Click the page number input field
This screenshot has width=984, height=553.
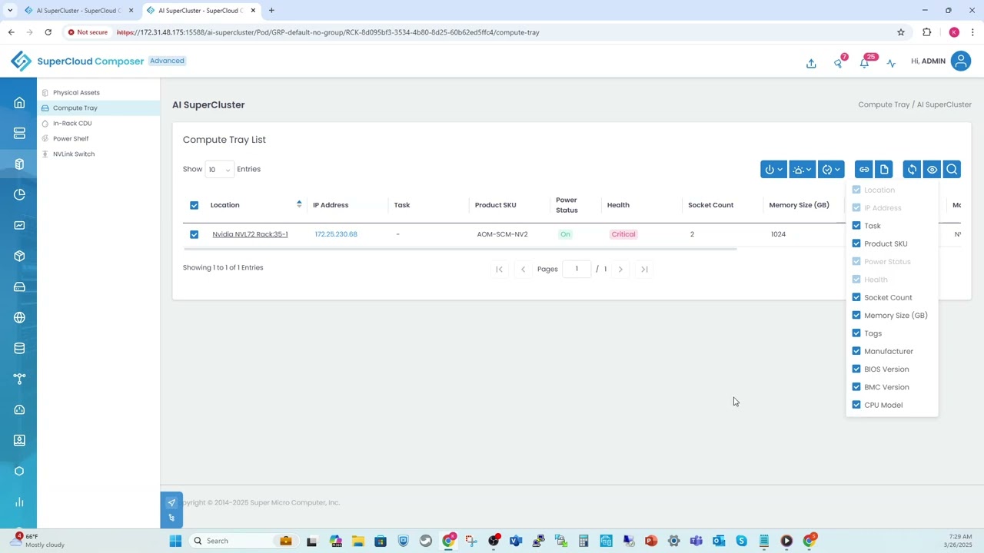point(577,269)
